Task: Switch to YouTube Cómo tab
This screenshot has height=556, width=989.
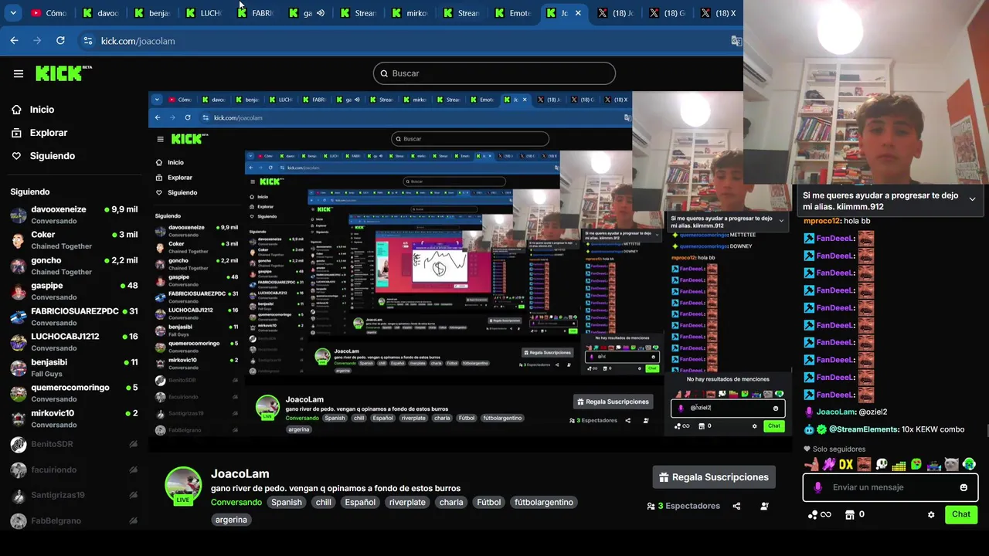Action: (x=48, y=13)
